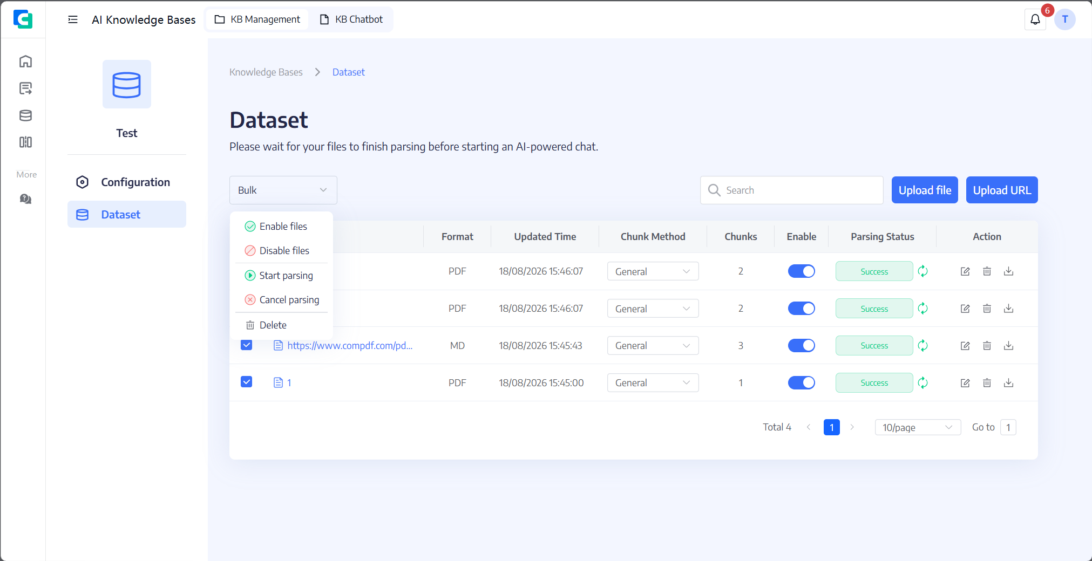
Task: Open Chunk Method dropdown for file 1
Action: point(653,383)
